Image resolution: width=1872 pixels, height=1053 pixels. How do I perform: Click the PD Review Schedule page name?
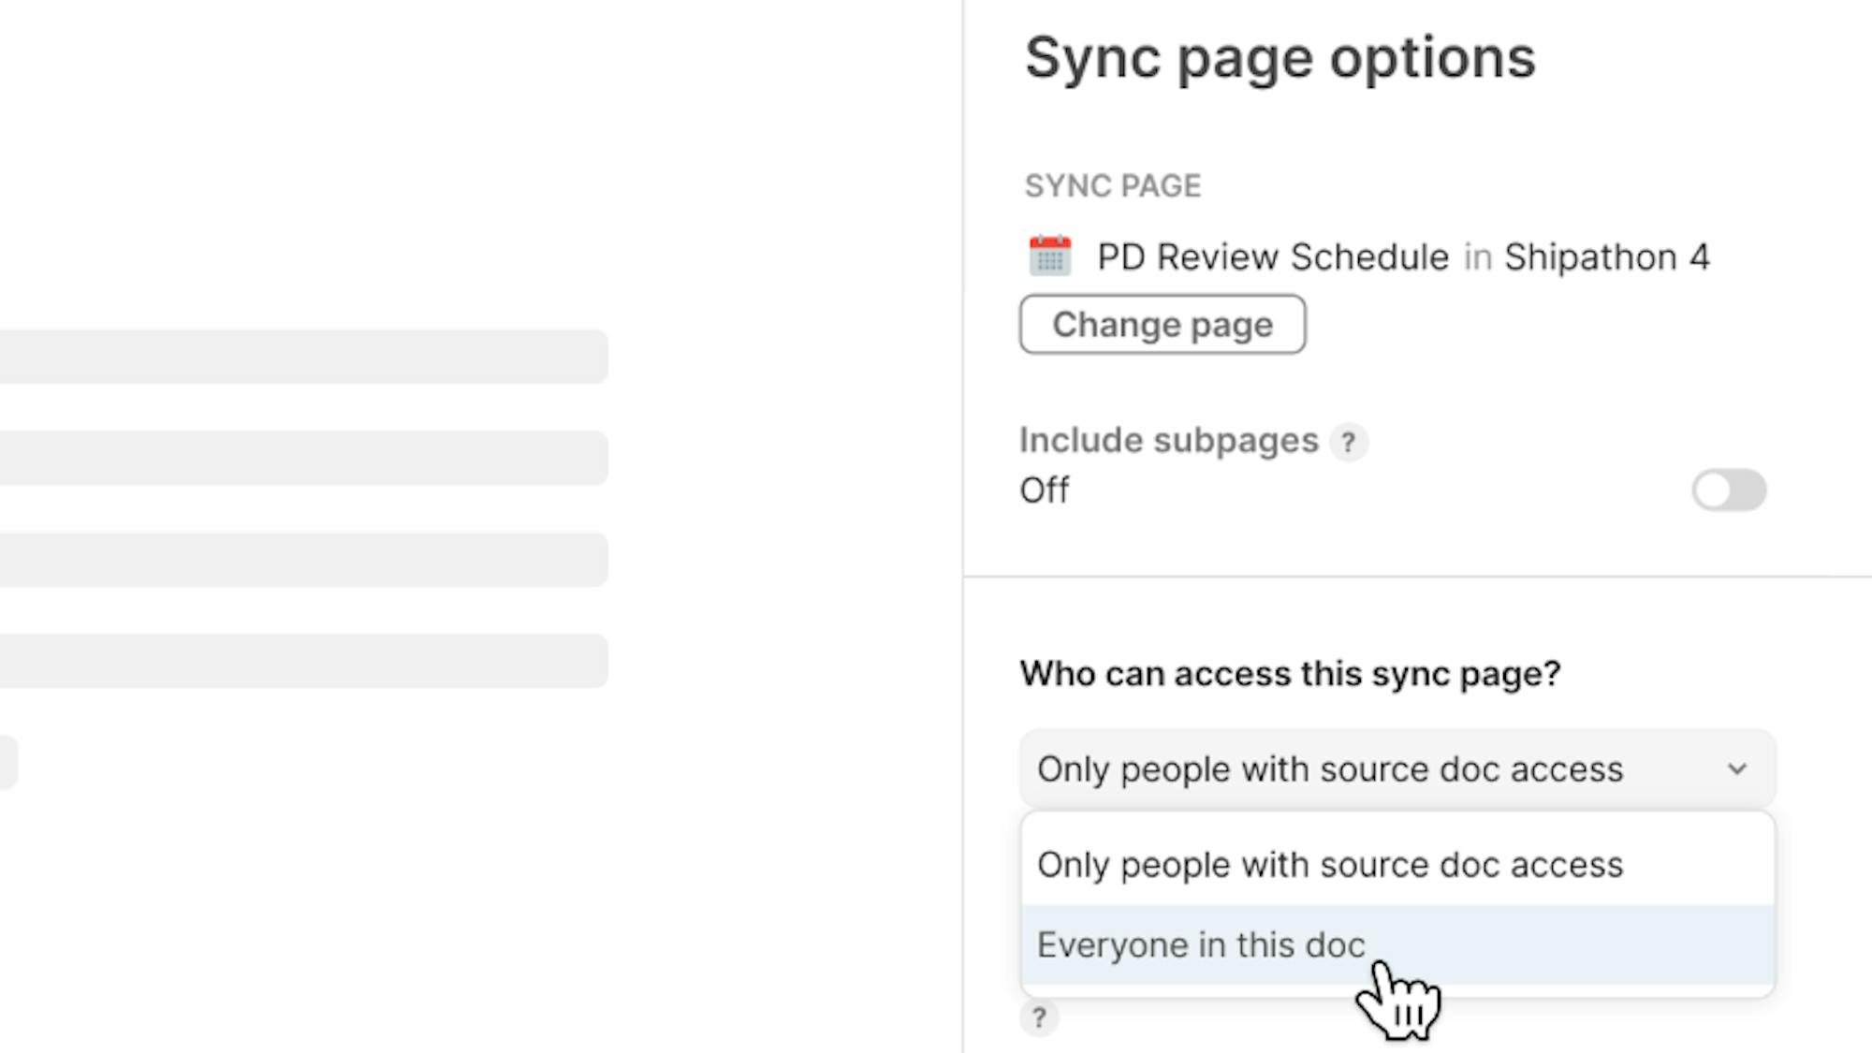pos(1272,257)
